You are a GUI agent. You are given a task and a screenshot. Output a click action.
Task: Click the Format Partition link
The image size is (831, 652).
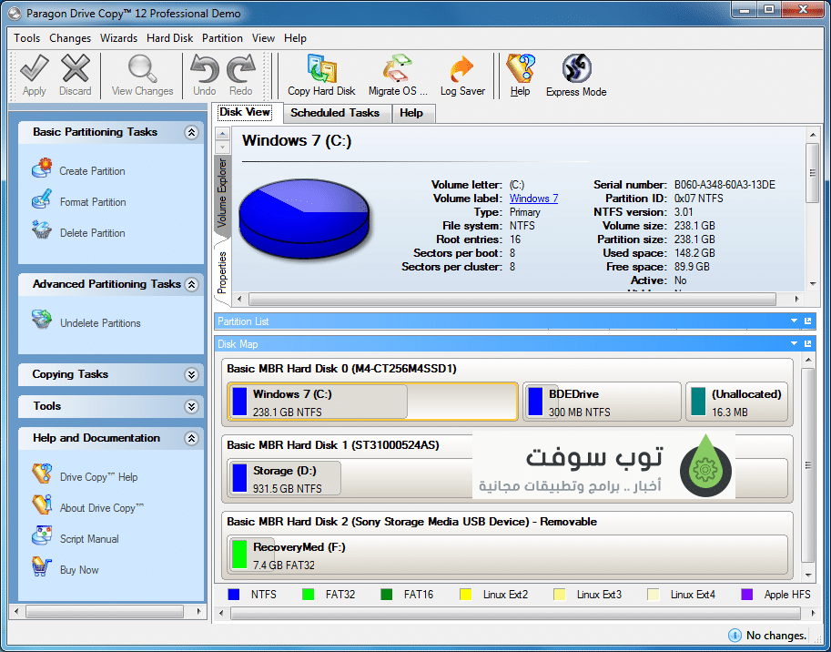pos(93,202)
